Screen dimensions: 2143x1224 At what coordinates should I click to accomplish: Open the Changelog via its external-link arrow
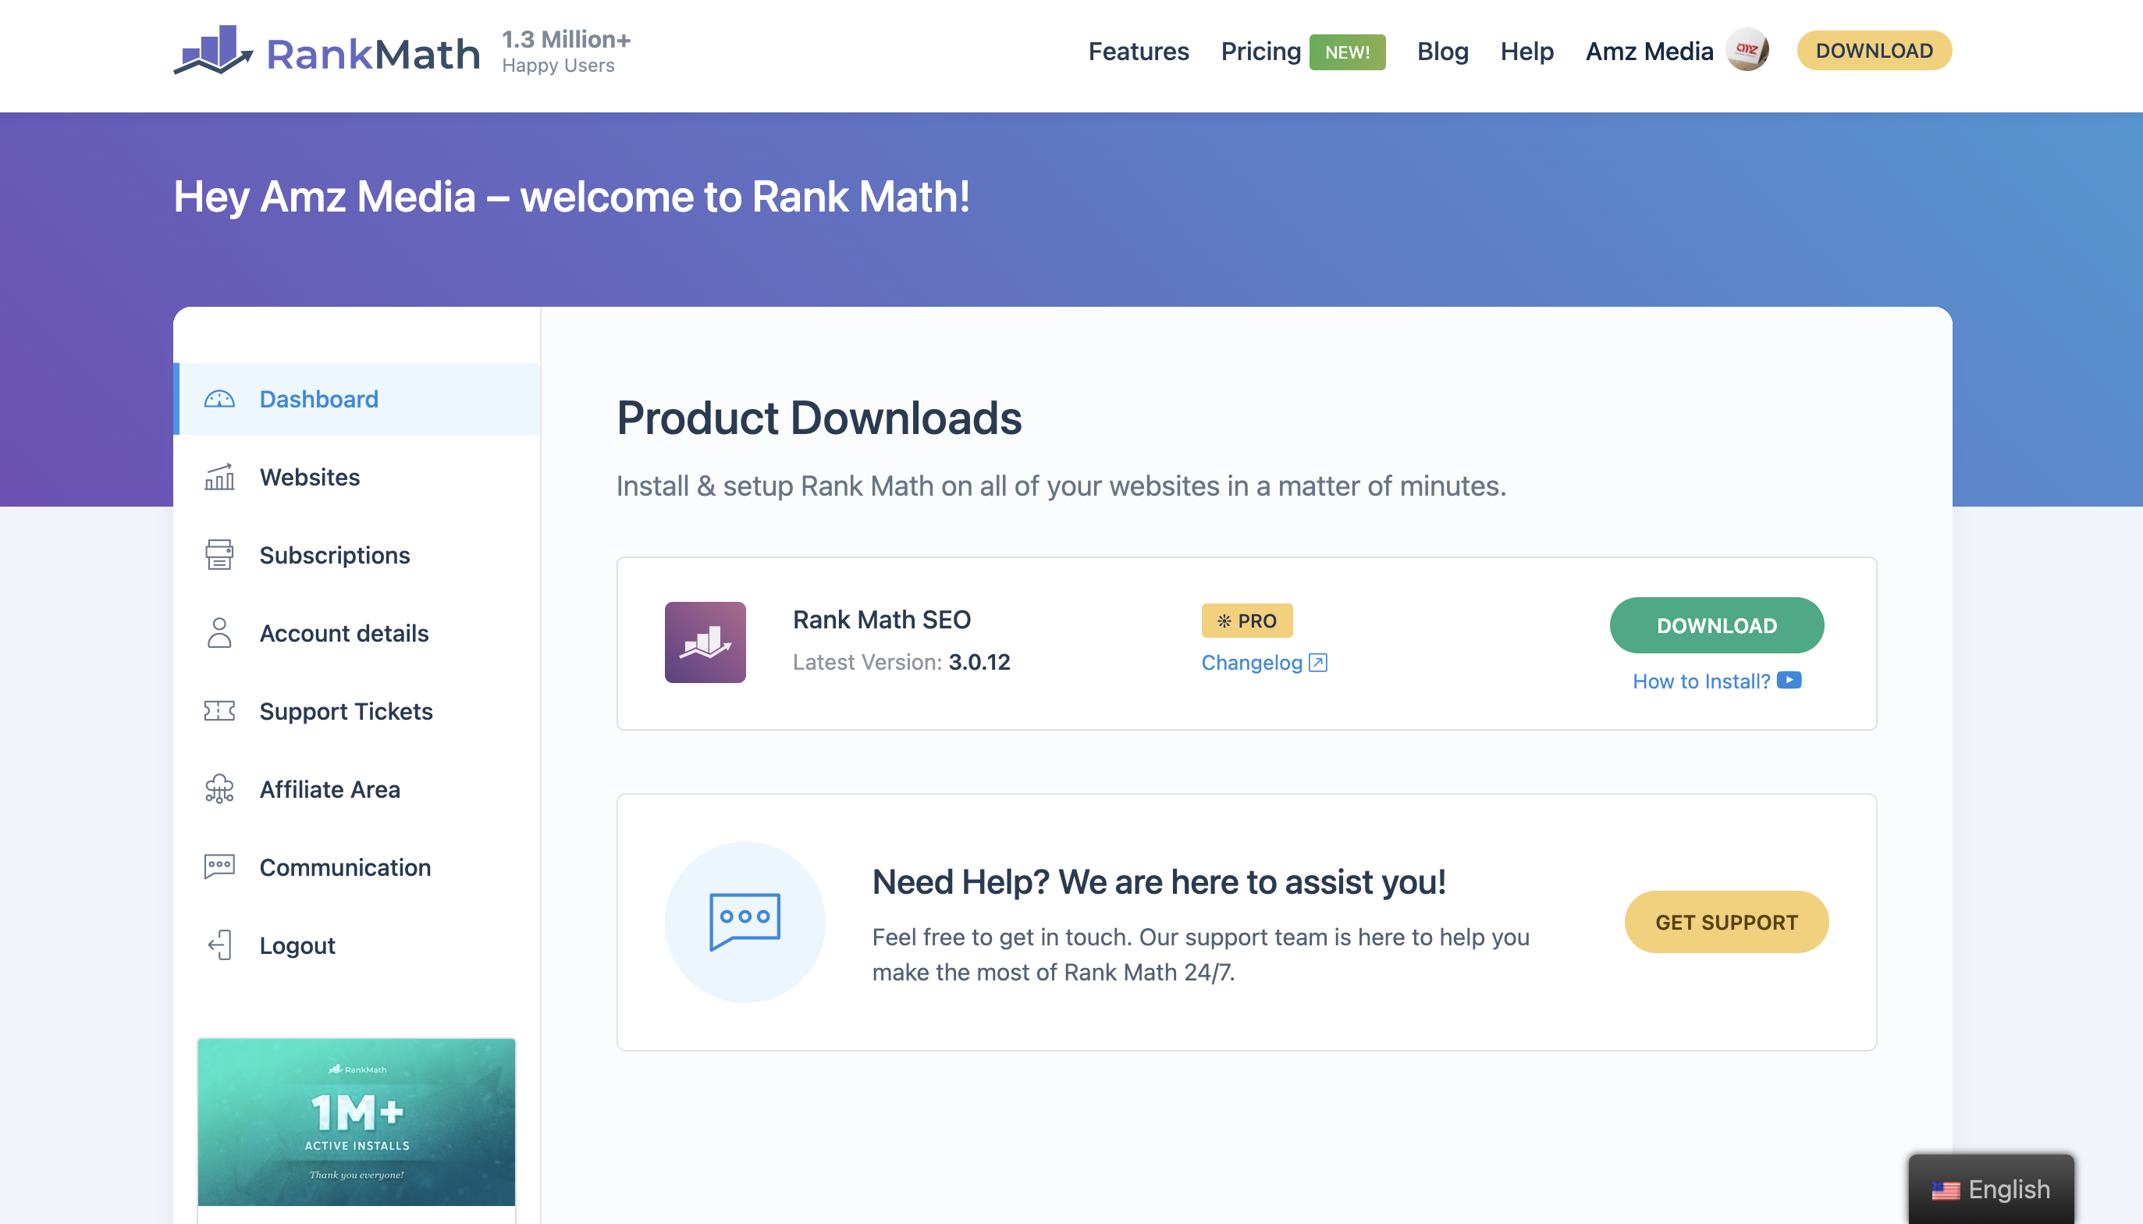pyautogui.click(x=1320, y=663)
